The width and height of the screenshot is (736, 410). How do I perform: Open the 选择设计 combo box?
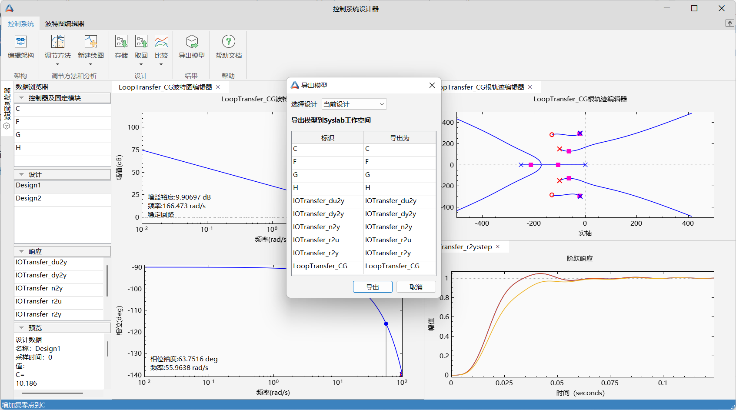point(354,104)
